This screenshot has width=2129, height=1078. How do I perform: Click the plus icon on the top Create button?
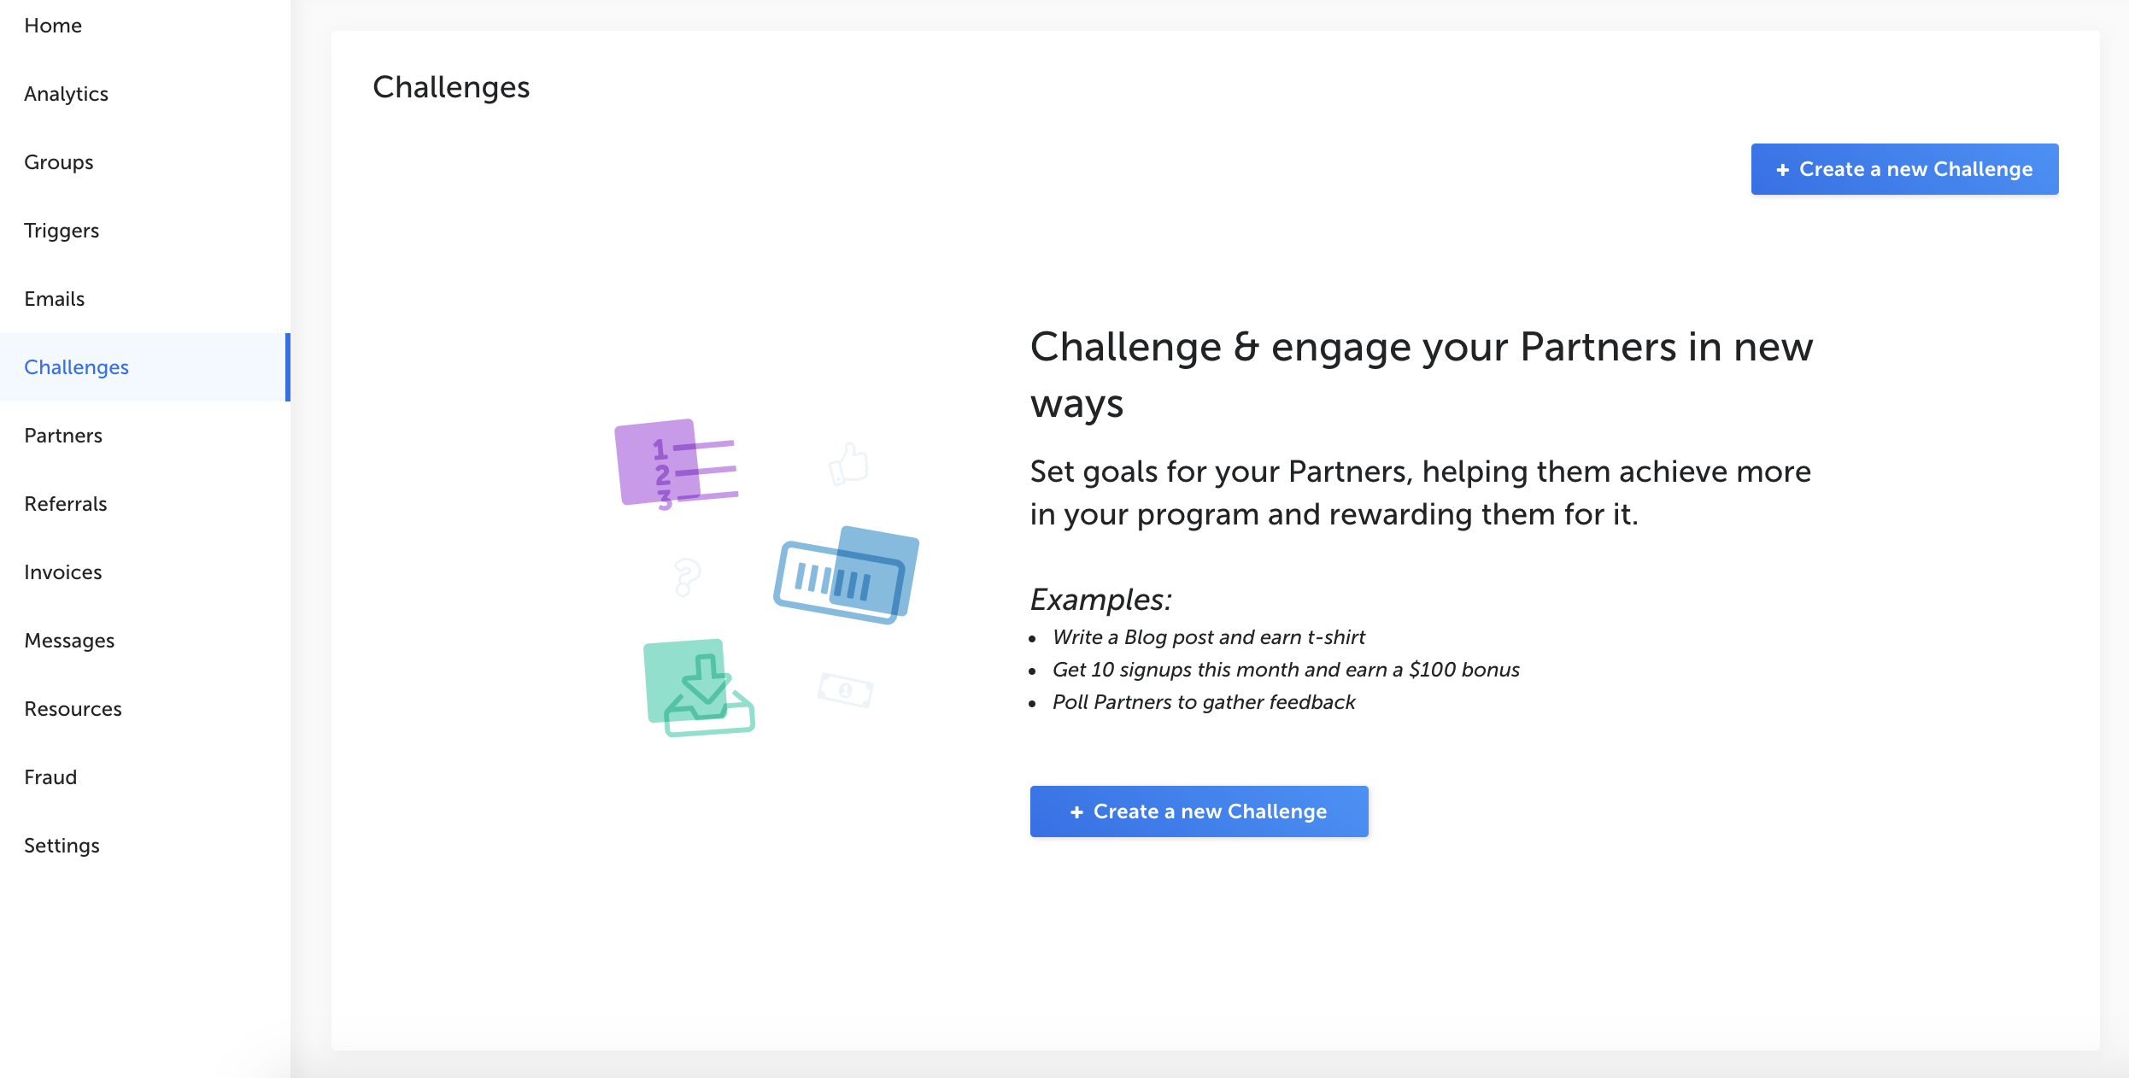click(x=1783, y=169)
